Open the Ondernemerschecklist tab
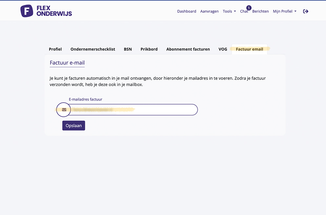Image resolution: width=326 pixels, height=215 pixels. [93, 49]
